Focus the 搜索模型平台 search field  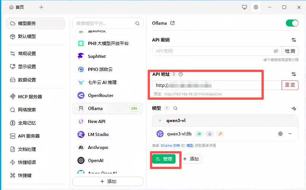(x=108, y=24)
